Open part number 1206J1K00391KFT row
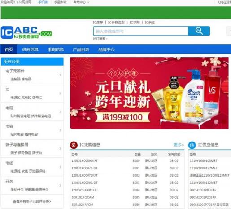This screenshot has width=231, height=209. coord(127,161)
